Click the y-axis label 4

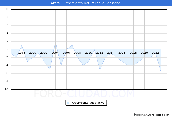[x=7, y=33]
